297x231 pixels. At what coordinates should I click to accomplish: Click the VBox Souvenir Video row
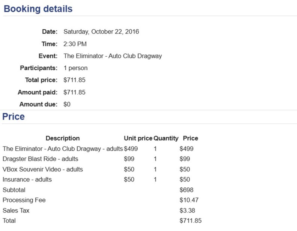coord(43,169)
